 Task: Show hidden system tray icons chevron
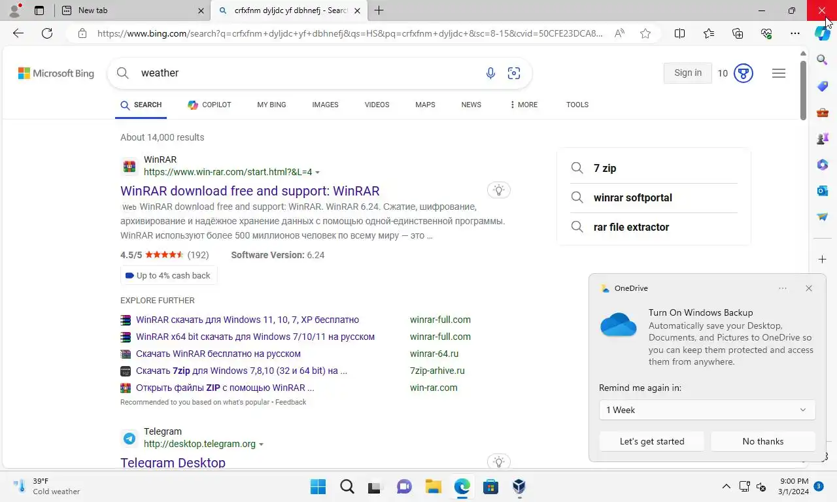(x=726, y=486)
